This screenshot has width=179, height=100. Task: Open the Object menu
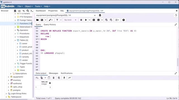[29, 6]
